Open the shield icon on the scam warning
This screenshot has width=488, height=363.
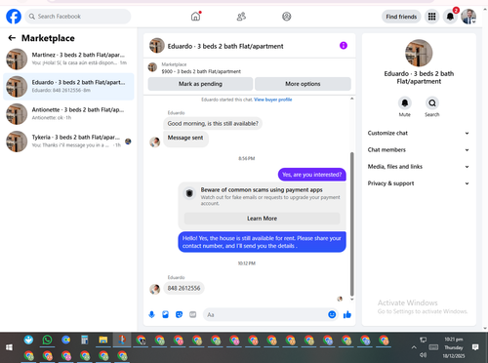pos(189,193)
